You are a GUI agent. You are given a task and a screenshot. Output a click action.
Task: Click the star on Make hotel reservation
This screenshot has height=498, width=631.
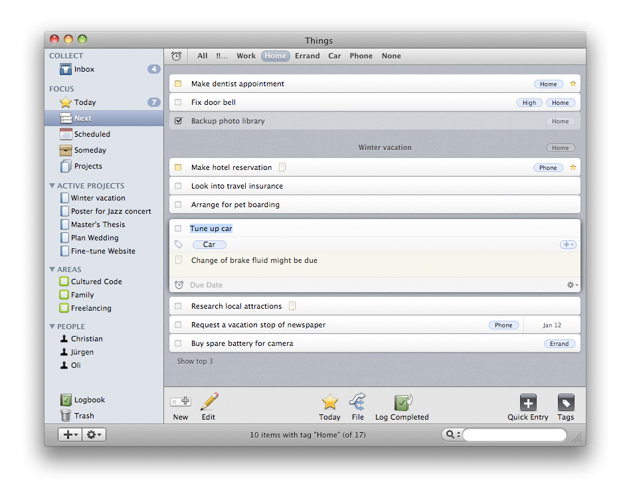click(573, 167)
